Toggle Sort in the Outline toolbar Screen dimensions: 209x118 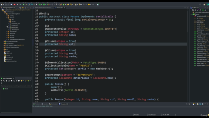195,10
